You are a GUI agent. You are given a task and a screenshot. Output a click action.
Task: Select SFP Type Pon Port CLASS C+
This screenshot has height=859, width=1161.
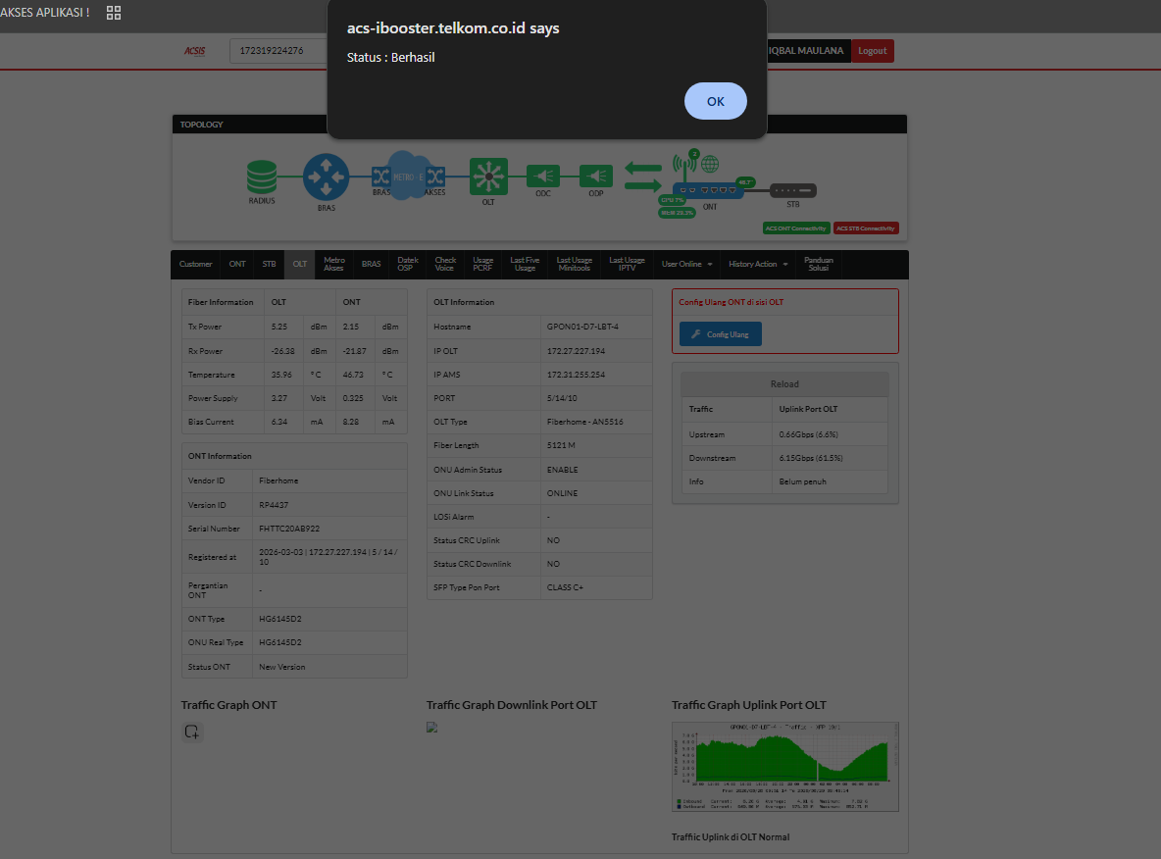pyautogui.click(x=565, y=588)
